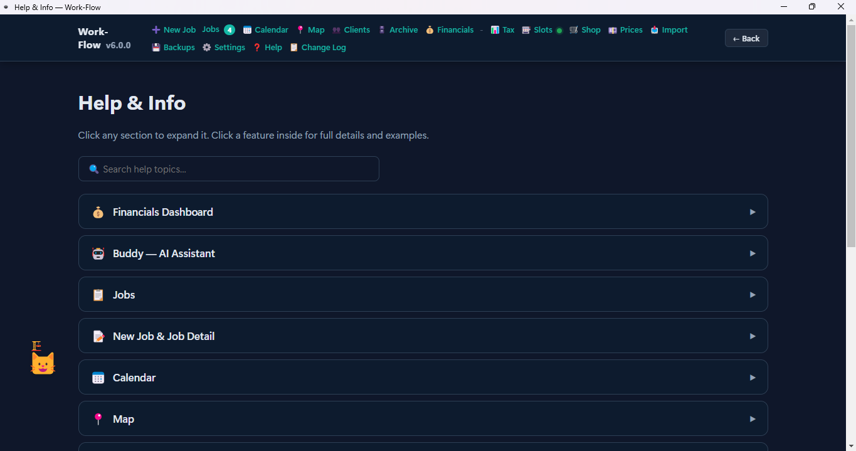
Task: Click the Financials money bag icon in nav
Action: click(430, 30)
